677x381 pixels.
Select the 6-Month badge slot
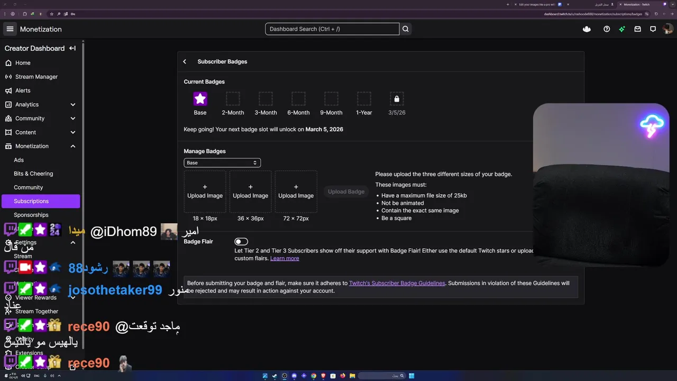pos(298,99)
